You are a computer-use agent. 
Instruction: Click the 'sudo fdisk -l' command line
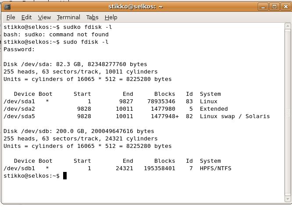click(x=56, y=42)
